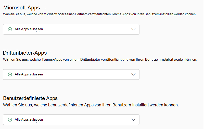Expand the Benutzerdefinierte Apps dropdown chevron

pos(133,120)
